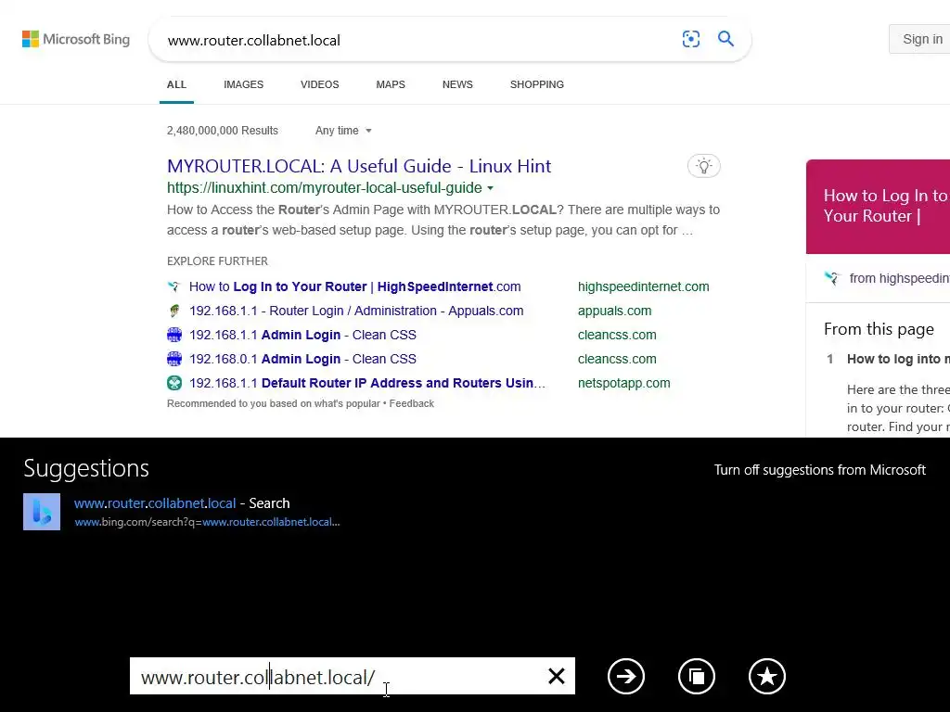Click the Go arrow button
This screenshot has width=950, height=712.
(x=626, y=676)
